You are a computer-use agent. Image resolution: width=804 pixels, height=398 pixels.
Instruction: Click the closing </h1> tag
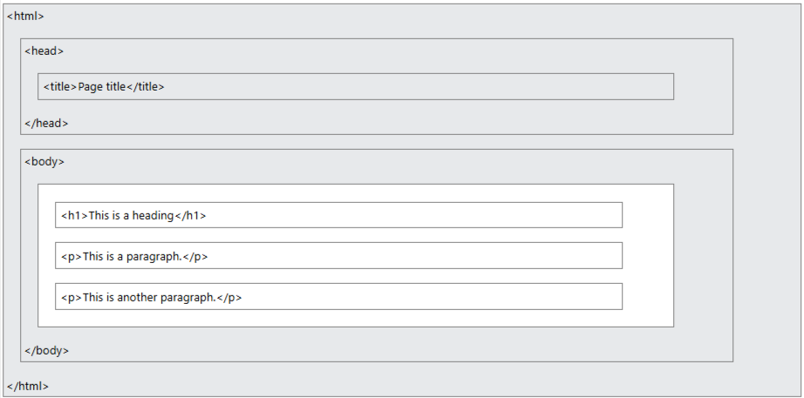click(190, 216)
